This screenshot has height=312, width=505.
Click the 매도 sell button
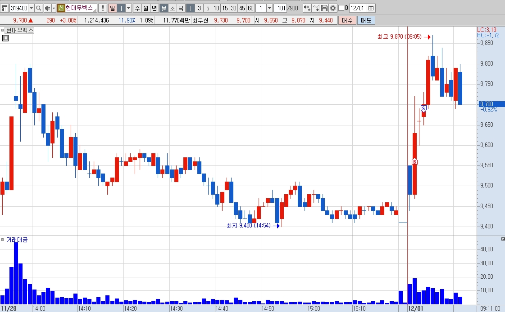tap(366, 20)
